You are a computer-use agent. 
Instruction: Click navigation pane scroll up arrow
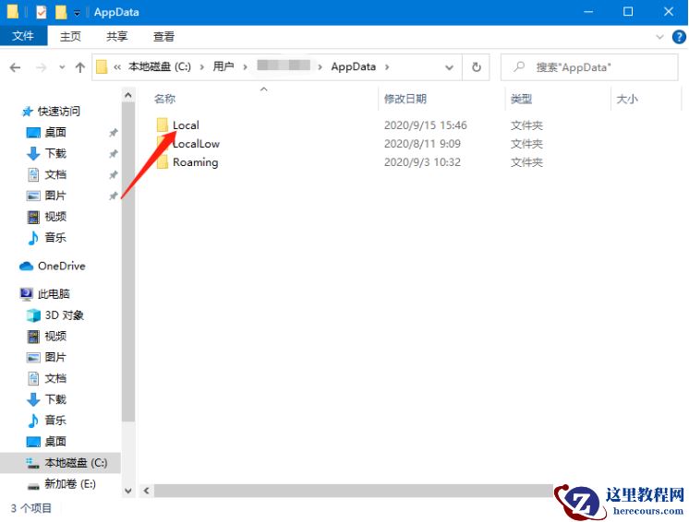click(127, 95)
